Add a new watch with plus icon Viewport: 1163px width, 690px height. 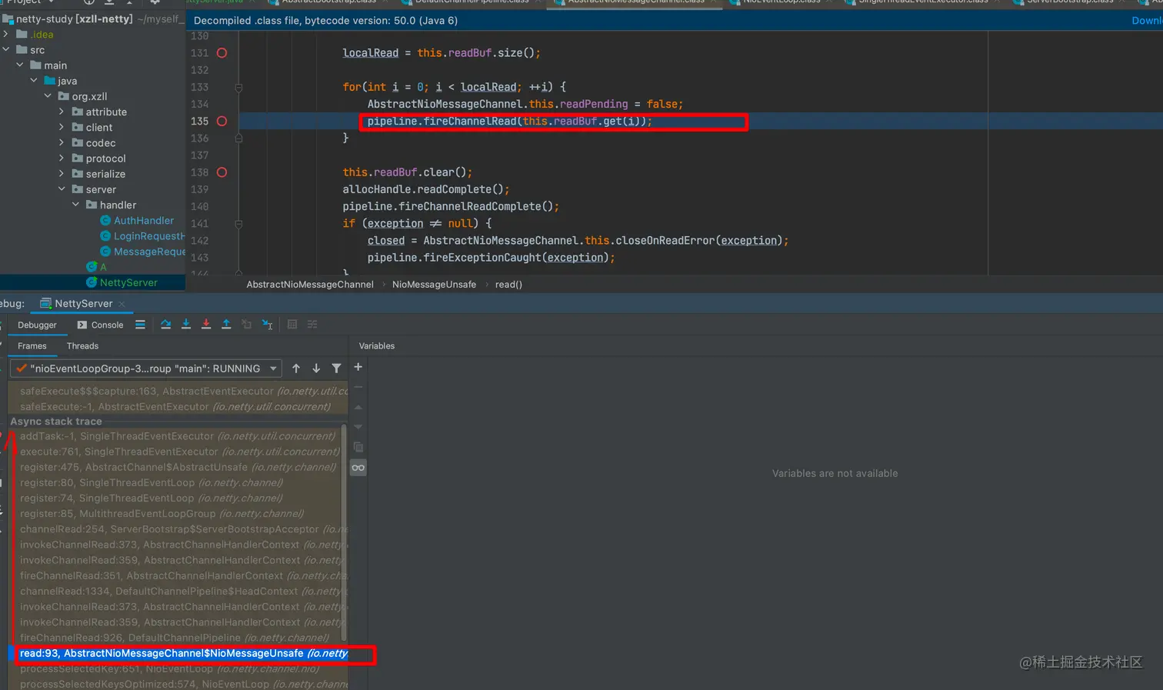click(x=358, y=368)
